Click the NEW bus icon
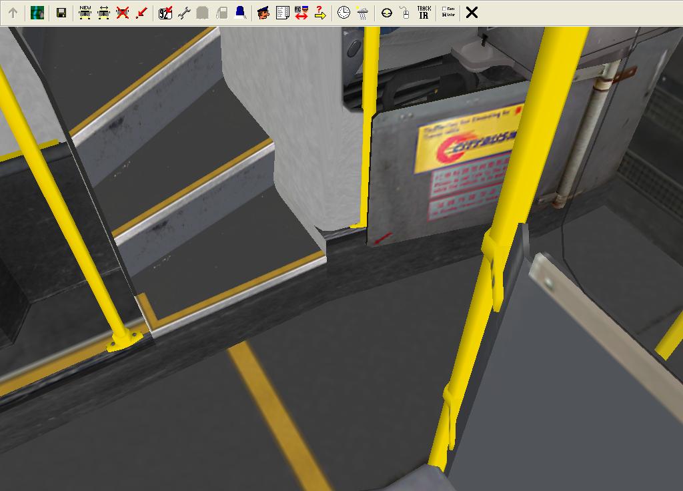683x491 pixels. (x=85, y=13)
